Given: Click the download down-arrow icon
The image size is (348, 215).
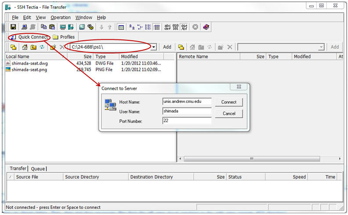Looking at the screenshot, I should click(101, 27).
